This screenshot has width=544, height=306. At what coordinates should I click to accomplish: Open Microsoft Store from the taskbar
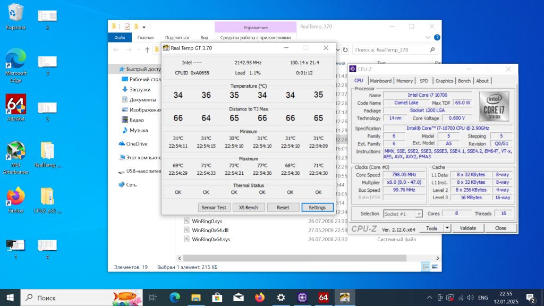coord(217,297)
